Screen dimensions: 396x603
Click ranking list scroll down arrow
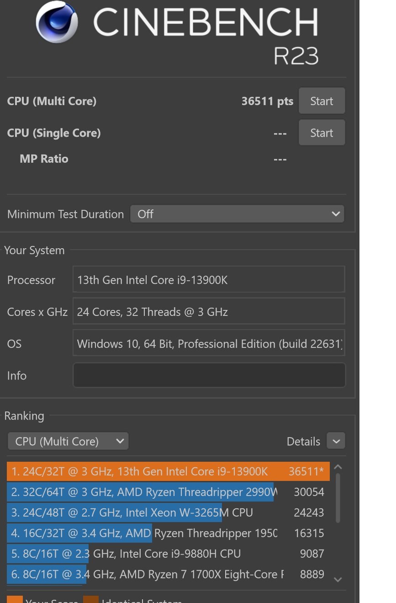pyautogui.click(x=338, y=580)
